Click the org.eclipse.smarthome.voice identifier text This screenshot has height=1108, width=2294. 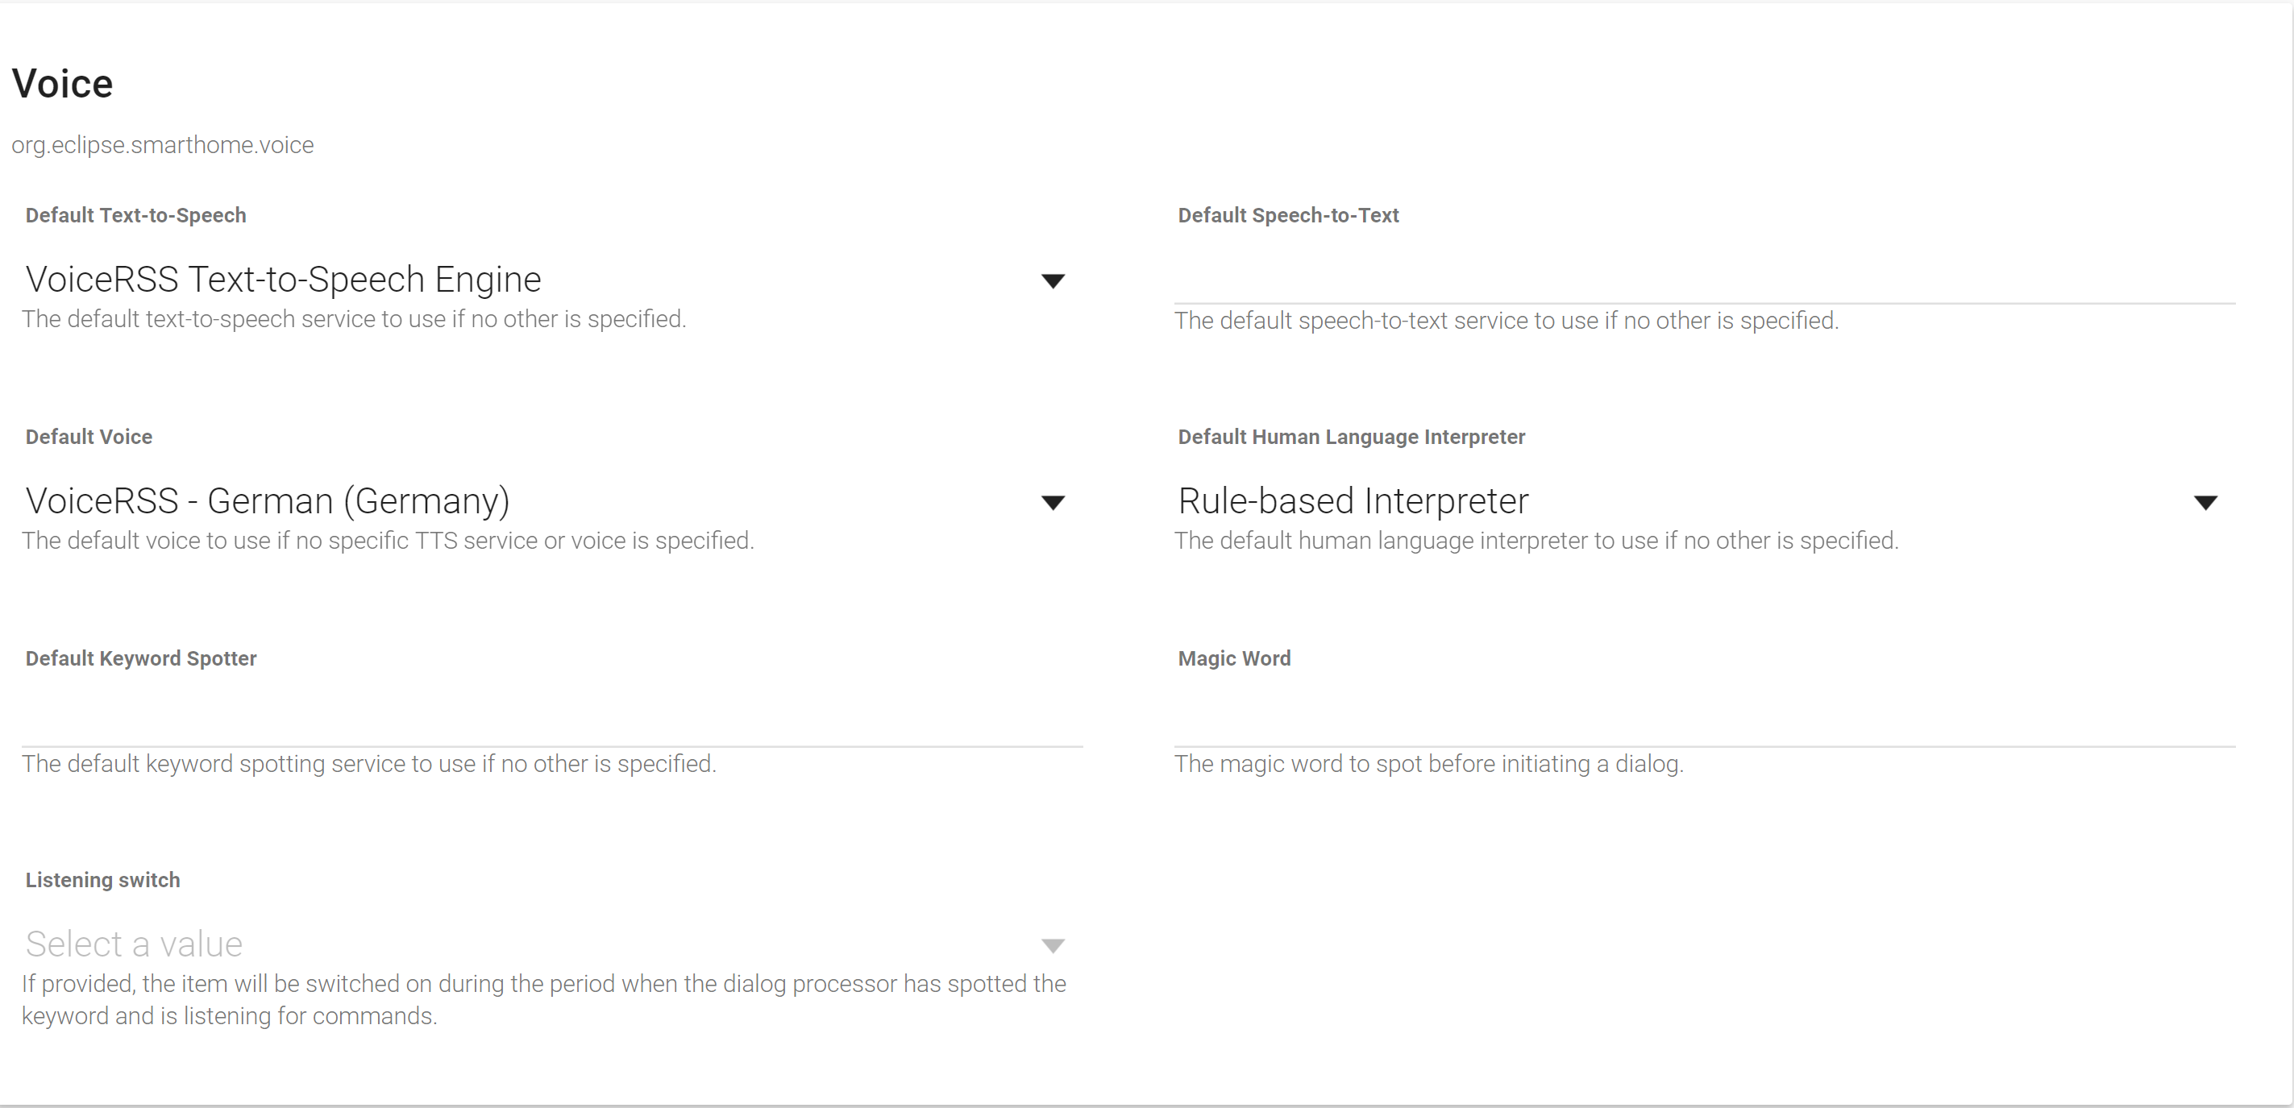click(162, 145)
